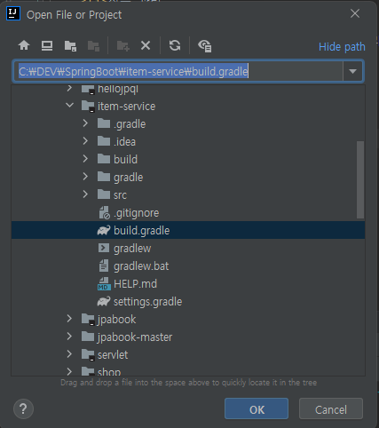
Task: Select the build.gradle file
Action: pos(188,230)
